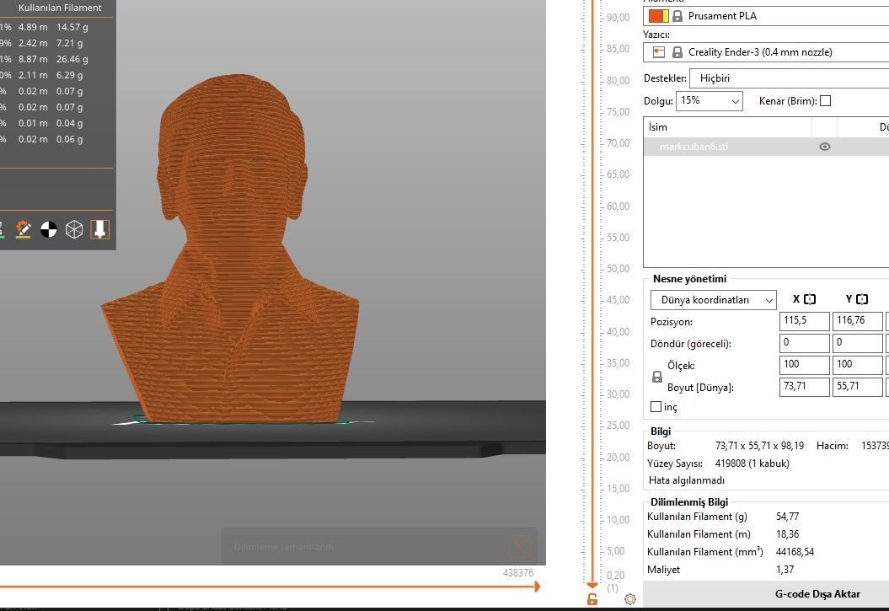Click the 0,20 layer height label
The image size is (889, 611).
click(615, 576)
